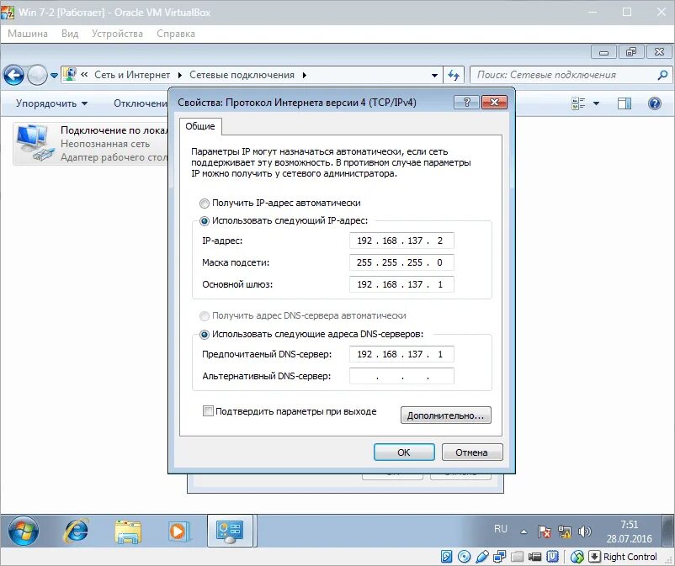This screenshot has height=566, width=675.
Task: Click empty Альтернативный DNS-сервер field
Action: (x=401, y=376)
